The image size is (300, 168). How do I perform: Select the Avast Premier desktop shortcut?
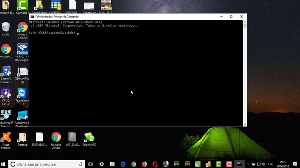pyautogui.click(x=6, y=140)
